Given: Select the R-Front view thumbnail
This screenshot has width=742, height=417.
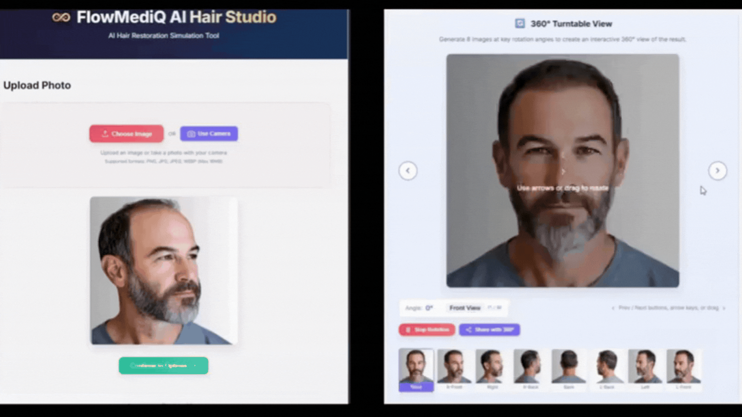Looking at the screenshot, I should pyautogui.click(x=454, y=370).
